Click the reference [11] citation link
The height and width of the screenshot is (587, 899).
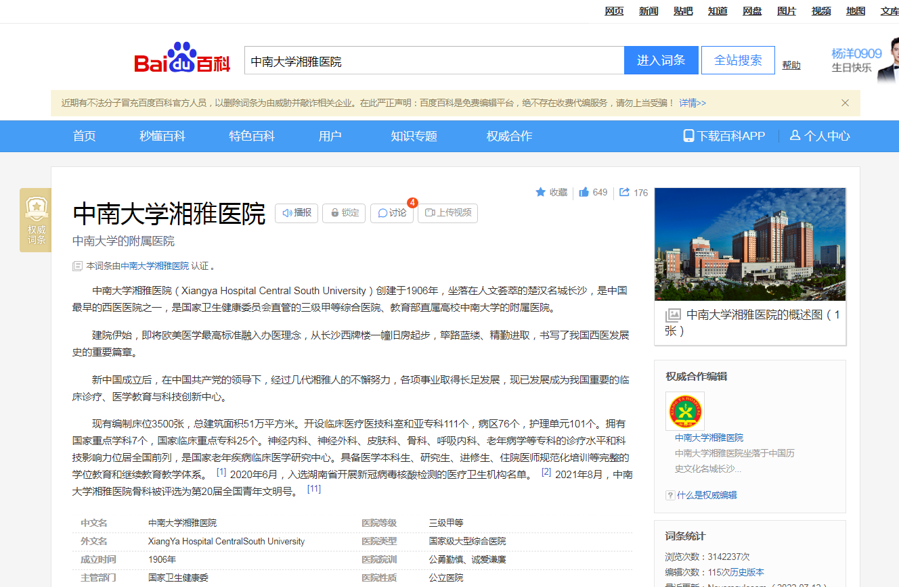(x=314, y=488)
